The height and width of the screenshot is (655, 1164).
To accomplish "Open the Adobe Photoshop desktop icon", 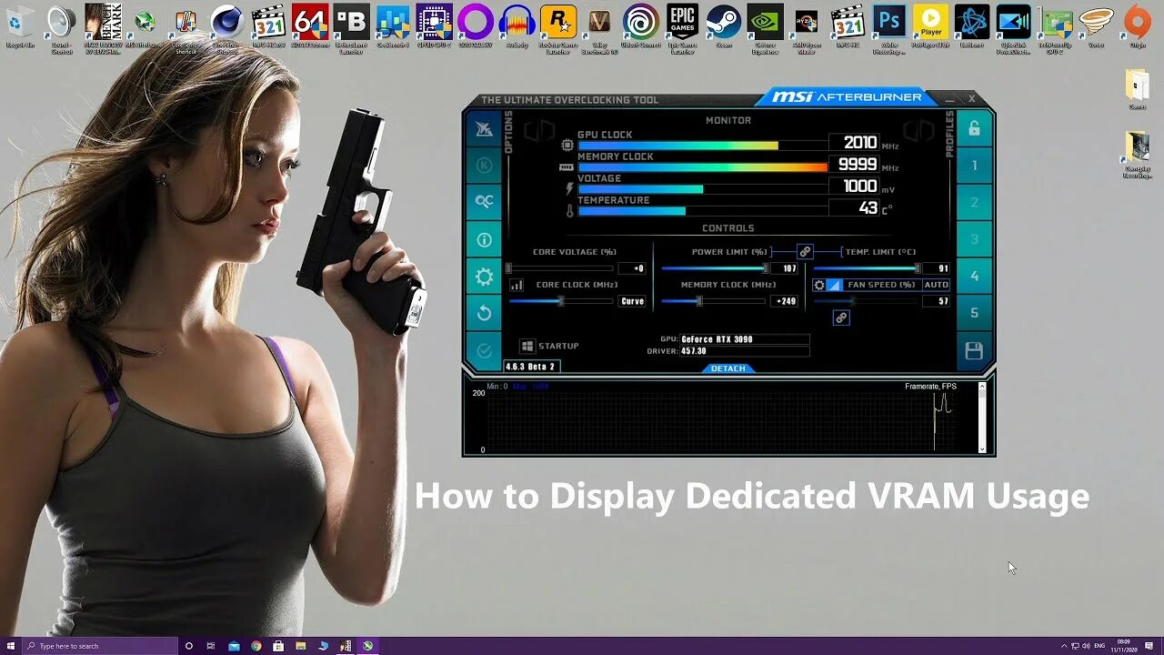I will click(889, 28).
